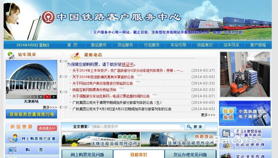Click 点击进入>> on 新版售票

coord(47,128)
